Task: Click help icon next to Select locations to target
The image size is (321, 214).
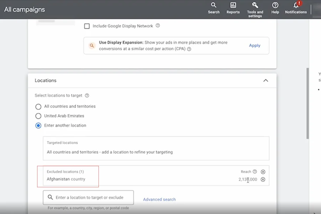Action: point(87,96)
